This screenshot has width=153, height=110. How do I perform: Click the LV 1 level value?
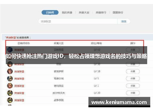click(x=96, y=86)
